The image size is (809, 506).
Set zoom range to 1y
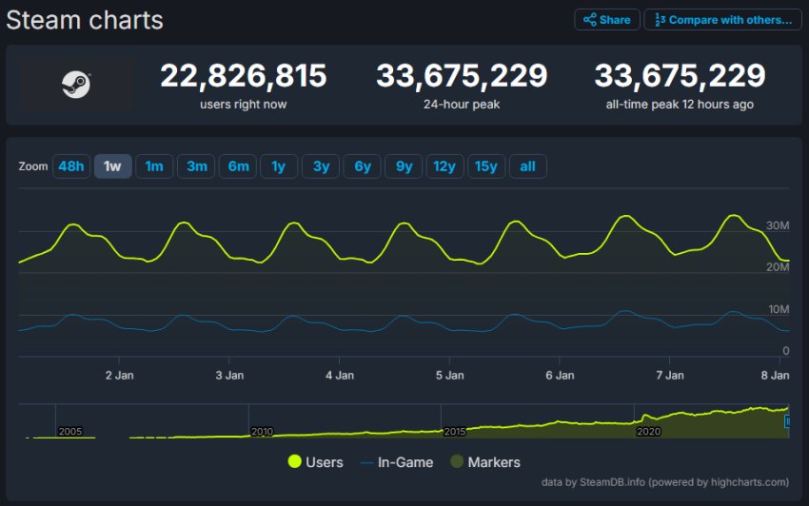(279, 166)
